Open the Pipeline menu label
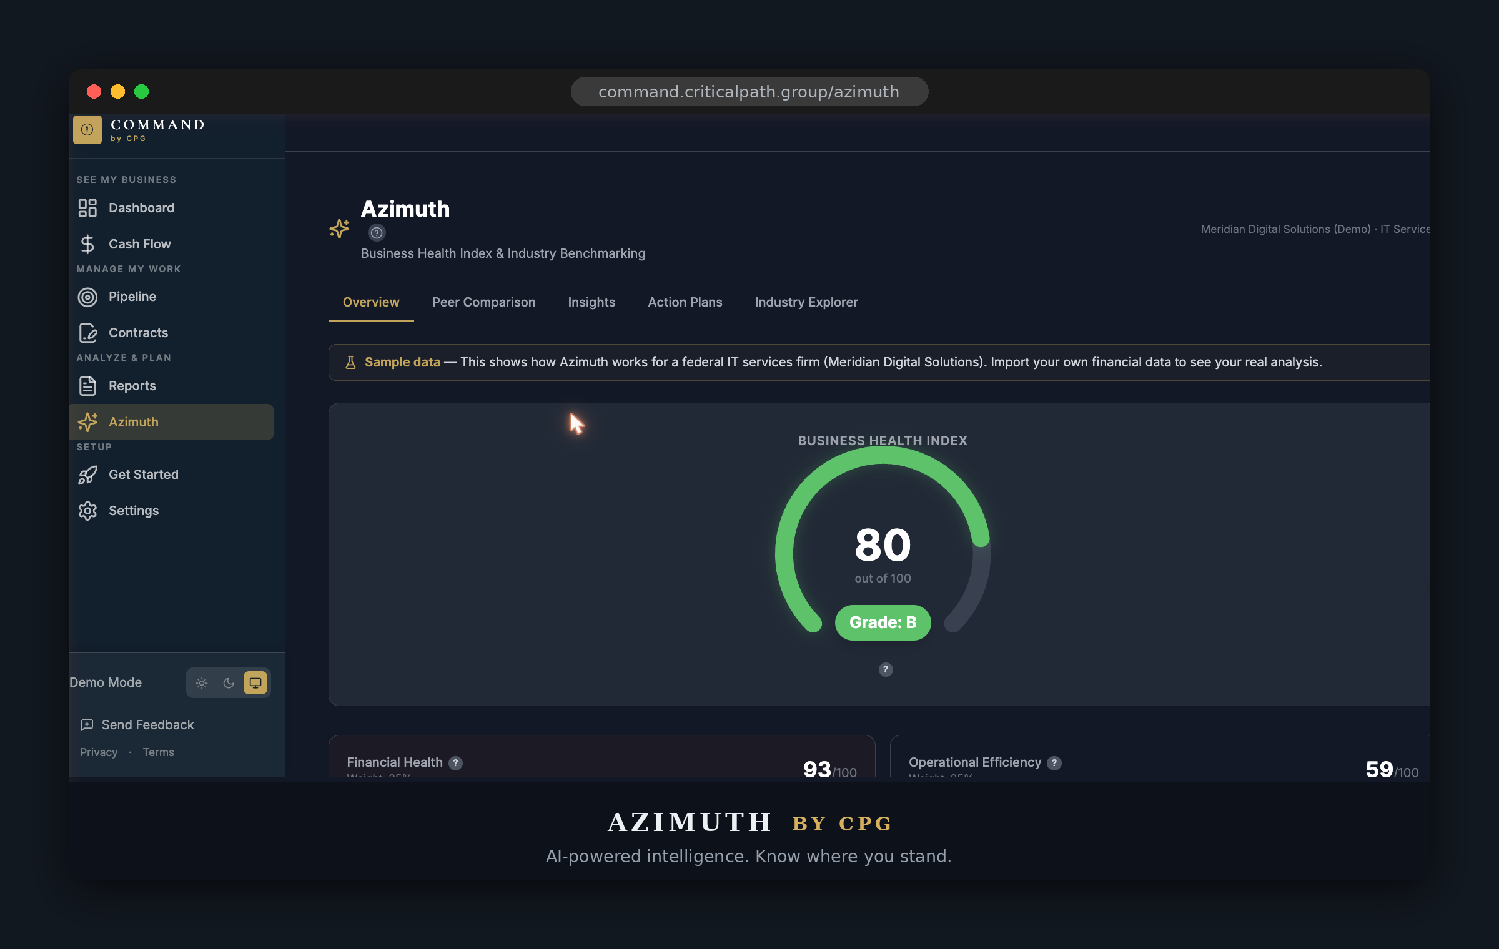 [132, 297]
